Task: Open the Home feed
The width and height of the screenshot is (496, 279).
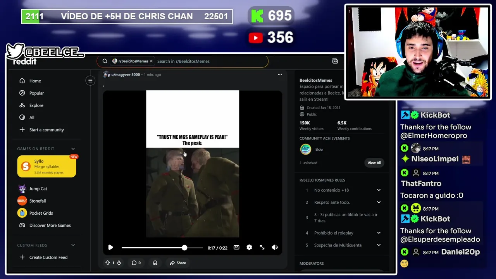Action: [35, 81]
